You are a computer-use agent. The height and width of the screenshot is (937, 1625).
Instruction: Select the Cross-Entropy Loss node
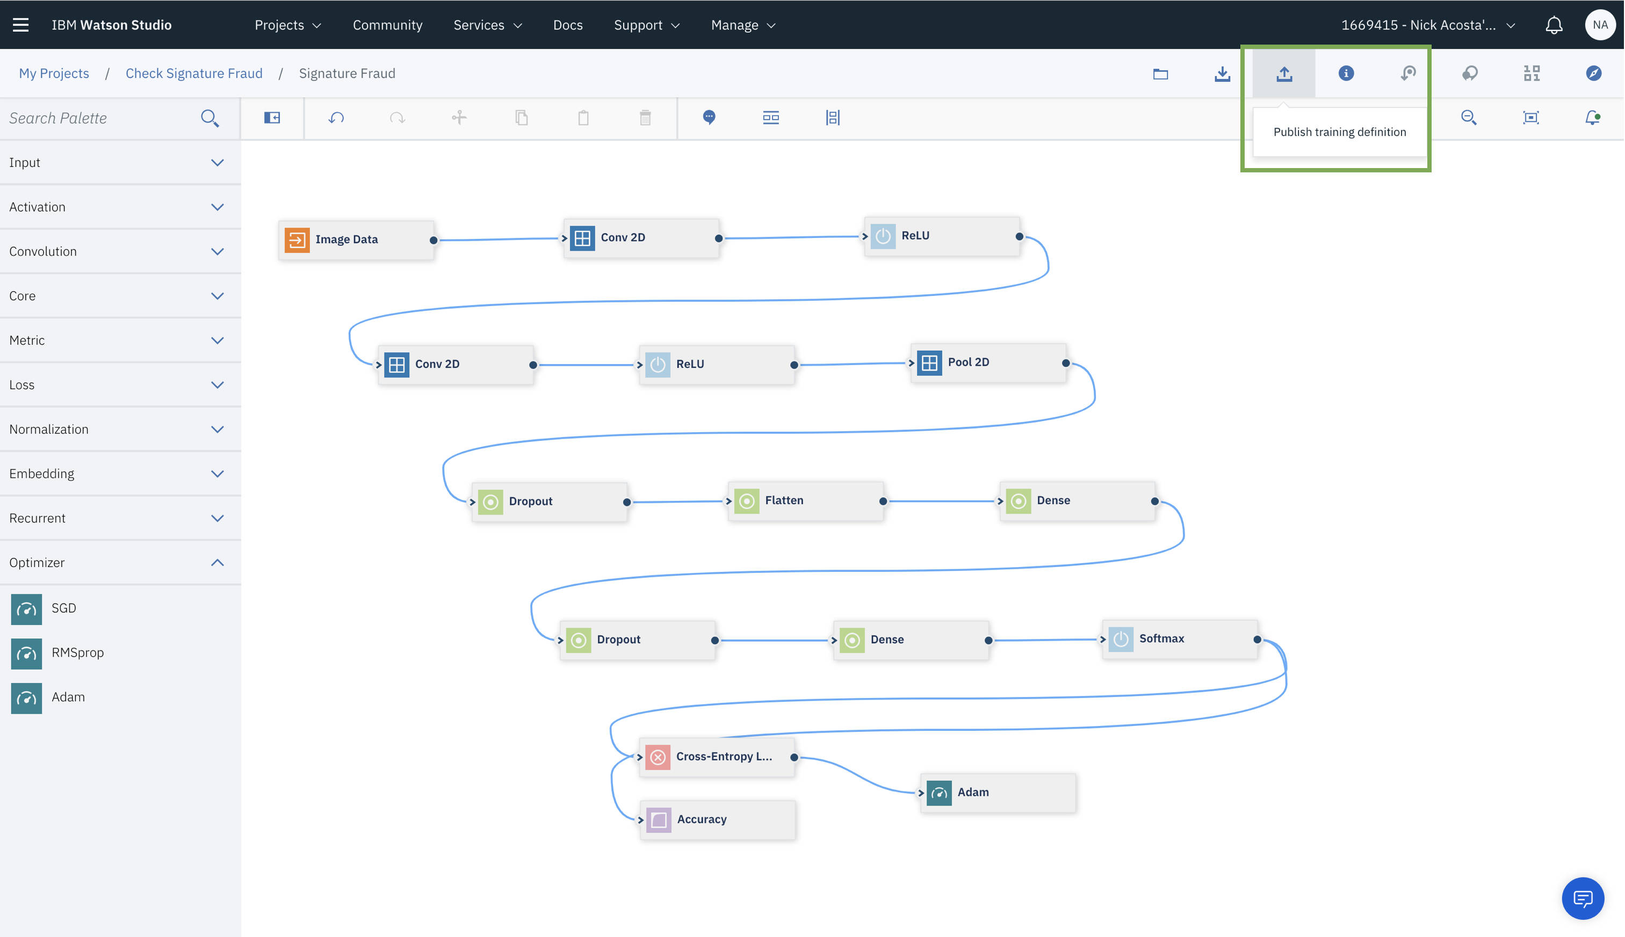pyautogui.click(x=717, y=758)
